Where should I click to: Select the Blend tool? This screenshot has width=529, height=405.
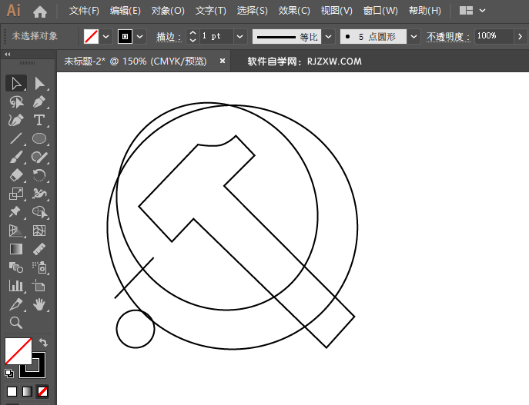coord(16,267)
